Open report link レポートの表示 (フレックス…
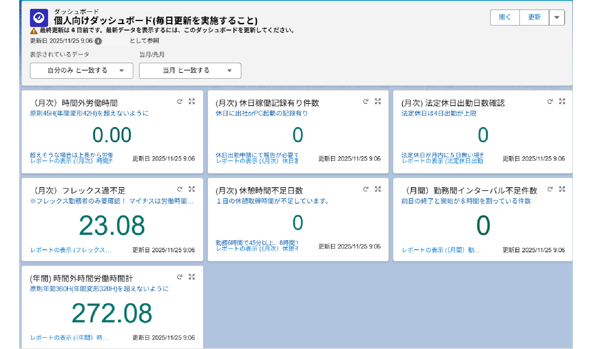The width and height of the screenshot is (592, 349). (x=71, y=250)
